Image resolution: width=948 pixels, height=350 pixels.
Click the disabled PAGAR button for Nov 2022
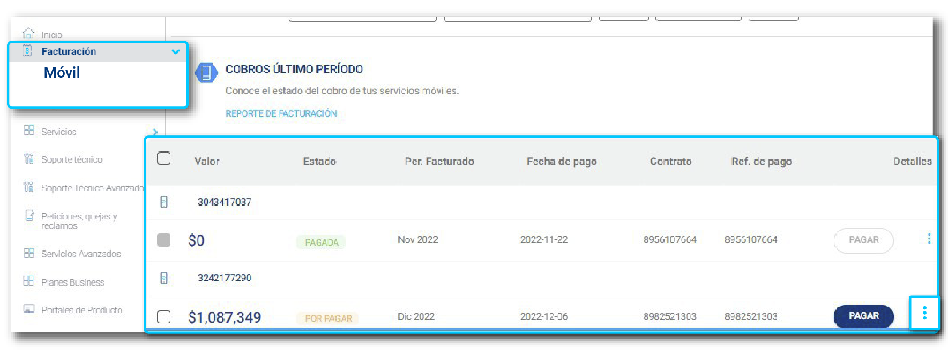[x=863, y=240]
